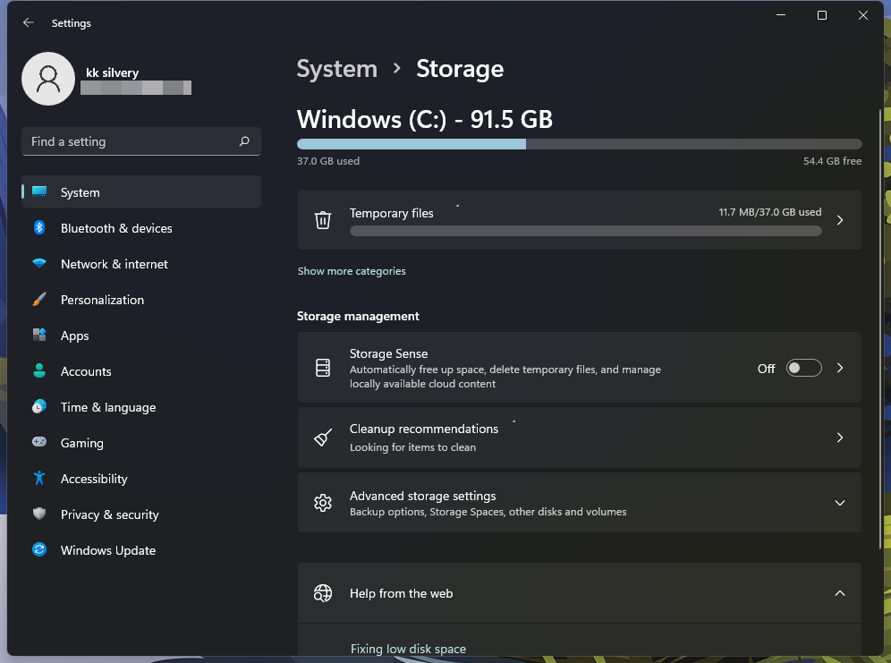Open Personalization settings
Image resolution: width=891 pixels, height=663 pixels.
point(141,300)
